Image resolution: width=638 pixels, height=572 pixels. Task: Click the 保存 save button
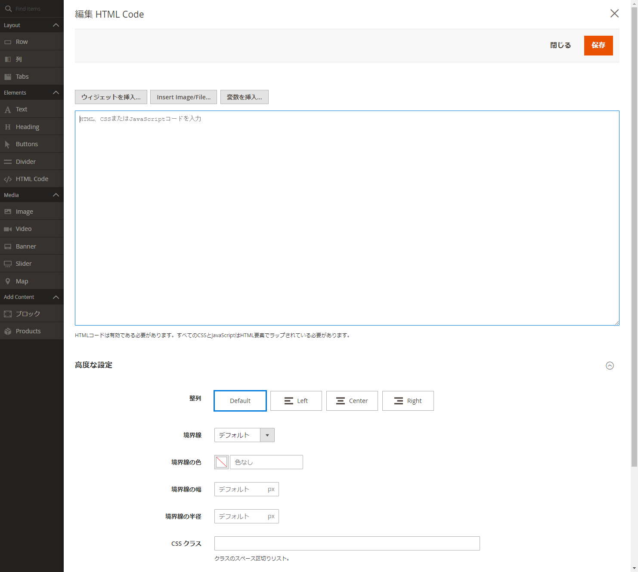point(598,46)
